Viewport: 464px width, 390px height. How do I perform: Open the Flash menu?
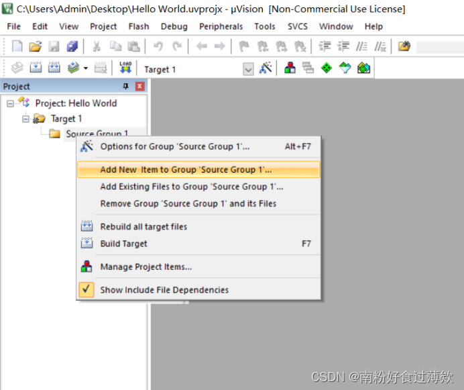(x=139, y=26)
